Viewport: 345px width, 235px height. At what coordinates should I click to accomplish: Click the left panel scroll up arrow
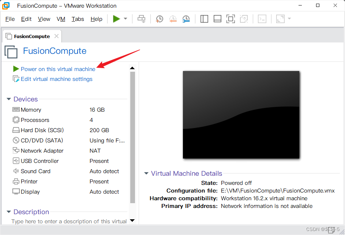coord(132,68)
